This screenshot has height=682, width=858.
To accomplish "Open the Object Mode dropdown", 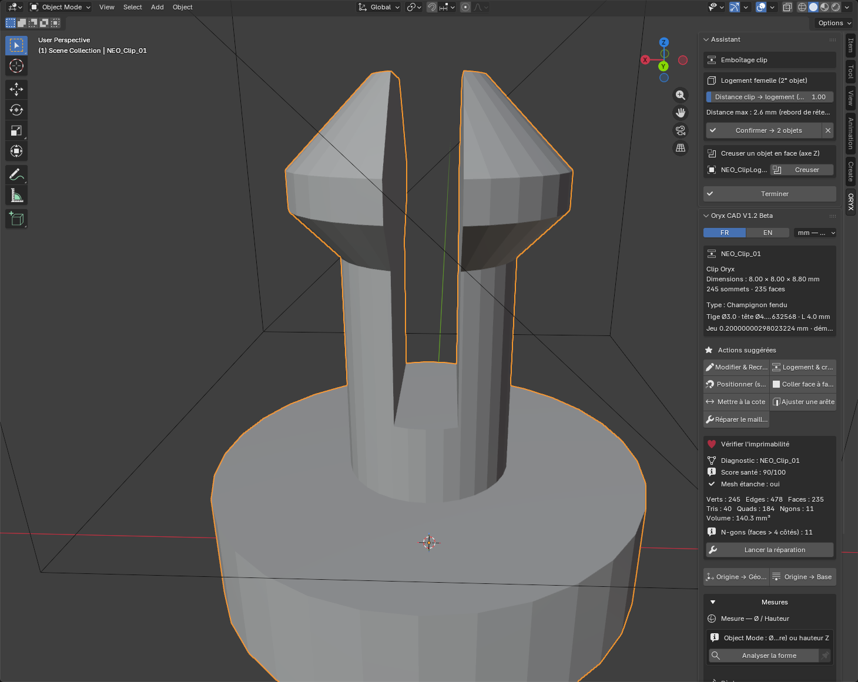I will tap(61, 7).
